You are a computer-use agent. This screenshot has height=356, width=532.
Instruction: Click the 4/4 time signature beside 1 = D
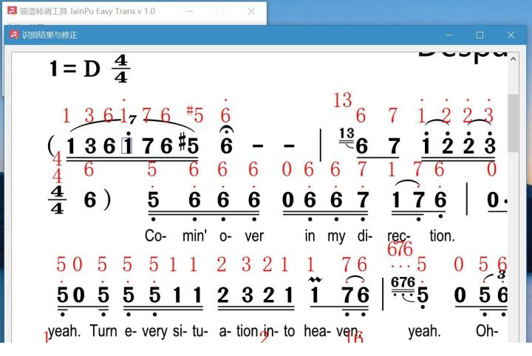tap(120, 69)
